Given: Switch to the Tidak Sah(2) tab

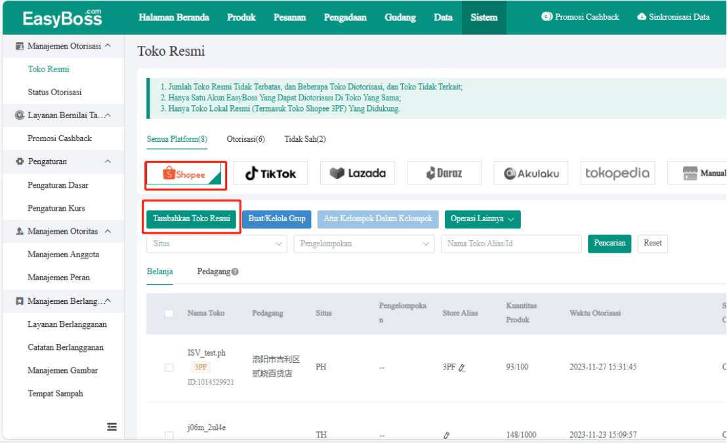Looking at the screenshot, I should (305, 139).
